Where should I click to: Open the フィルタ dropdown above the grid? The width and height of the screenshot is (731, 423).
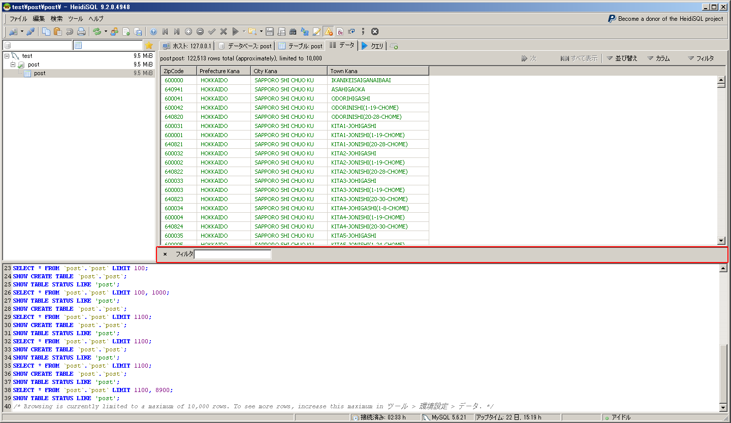coord(701,58)
